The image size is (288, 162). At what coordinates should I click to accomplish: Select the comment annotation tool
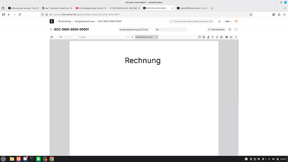click(200, 37)
